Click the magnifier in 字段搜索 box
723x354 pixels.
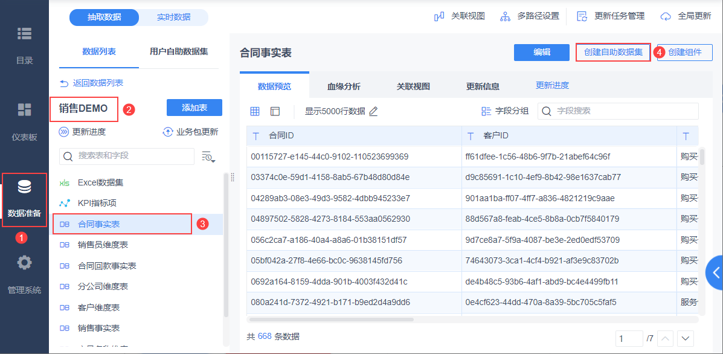tap(547, 111)
